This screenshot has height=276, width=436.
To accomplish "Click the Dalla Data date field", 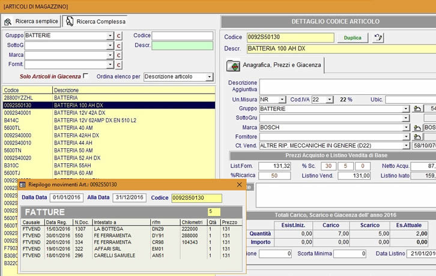I will (x=67, y=197).
